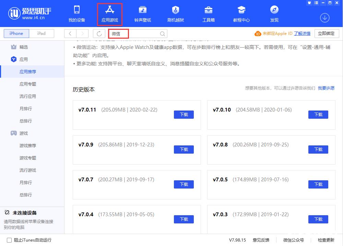Go back with the left arrow button
The width and height of the screenshot is (343, 246).
coord(70,34)
